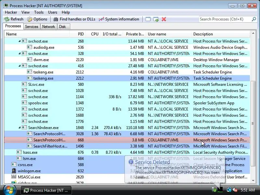Collapse the SearchIndexer.exe tree node
Viewport: 260px width, 195px height.
(x=19, y=127)
